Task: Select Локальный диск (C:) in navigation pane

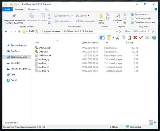Action: point(19,69)
